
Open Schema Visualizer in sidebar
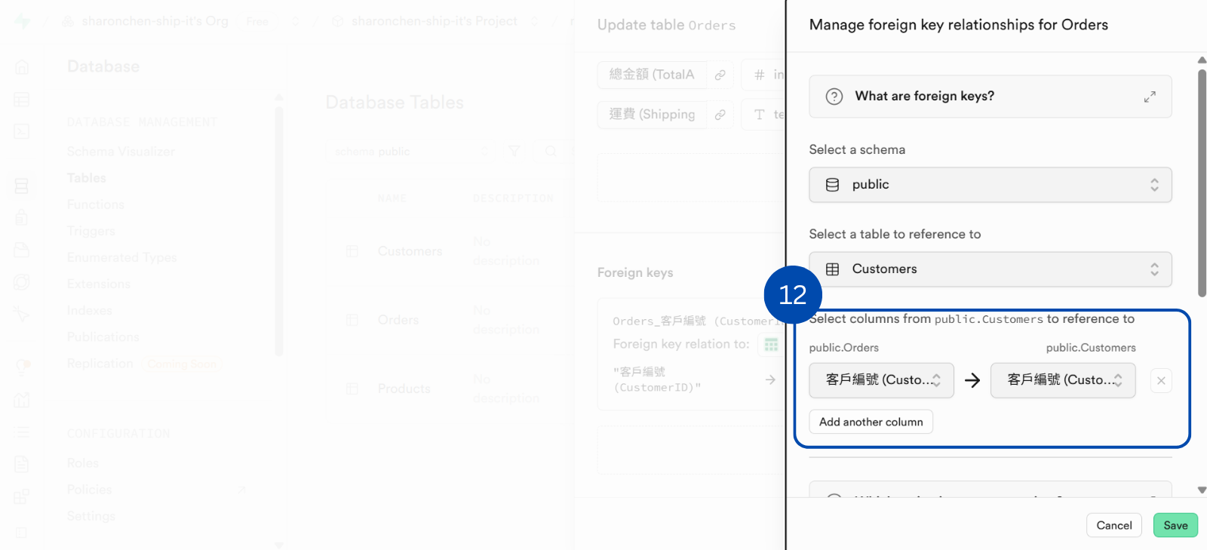click(121, 152)
